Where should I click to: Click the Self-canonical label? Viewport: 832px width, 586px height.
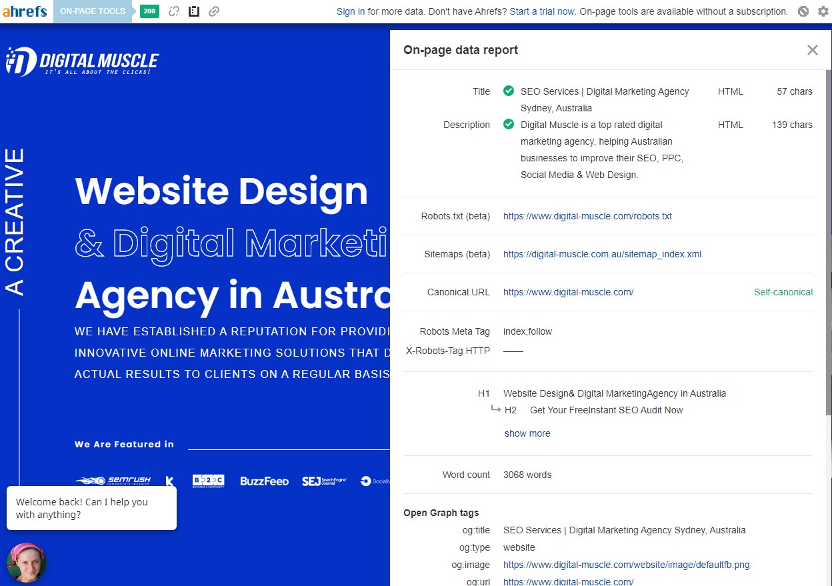coord(783,292)
